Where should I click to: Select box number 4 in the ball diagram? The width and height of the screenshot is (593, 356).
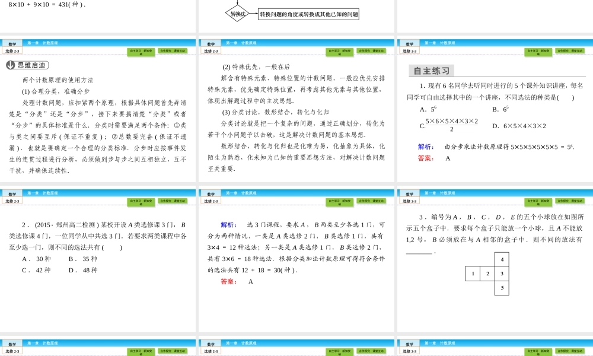coord(502,259)
